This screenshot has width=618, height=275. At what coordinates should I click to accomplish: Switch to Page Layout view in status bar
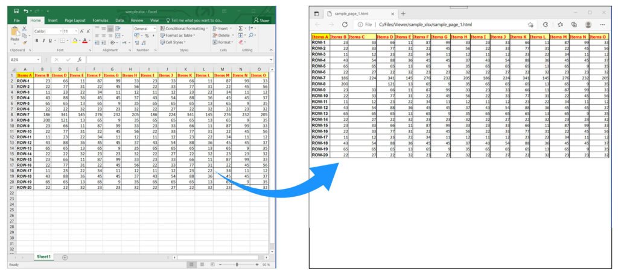pyautogui.click(x=203, y=264)
